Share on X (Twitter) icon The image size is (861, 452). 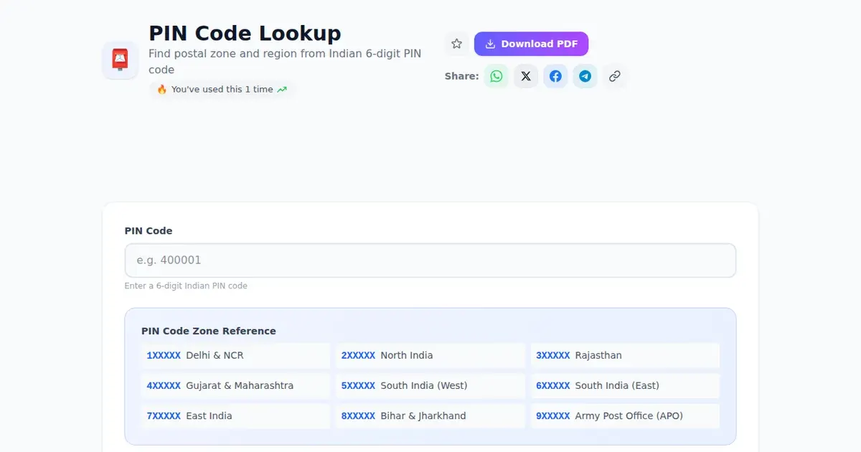pos(526,76)
